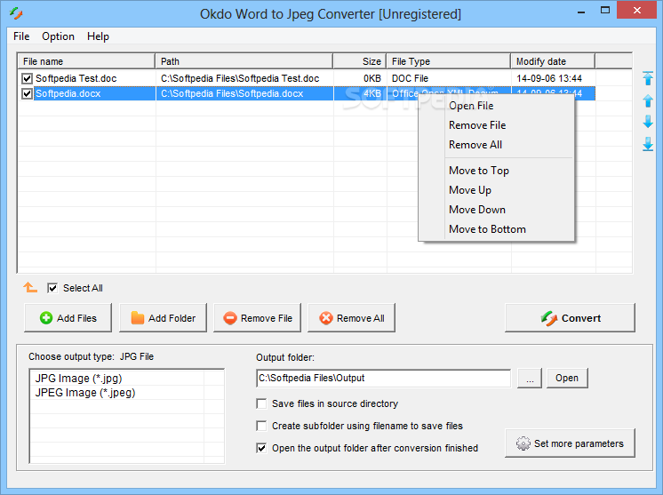Click the move-down arrow icon

[647, 122]
